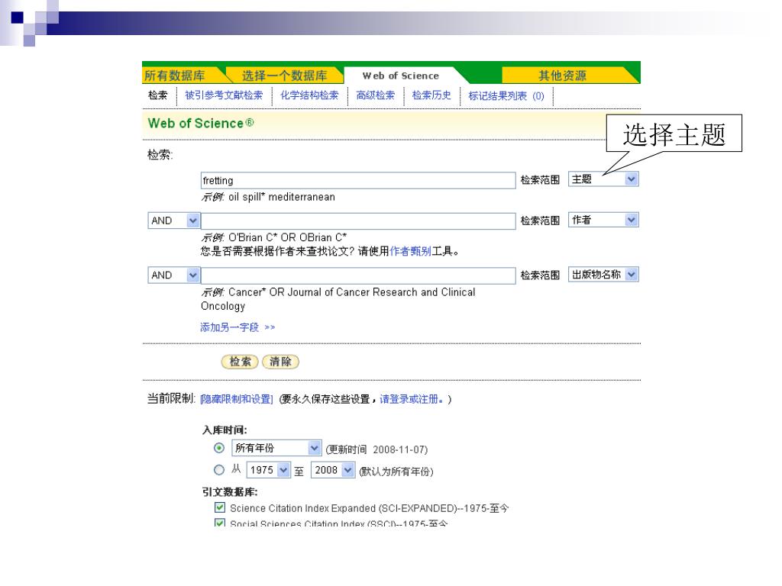Screen dimensions: 782x586
Task: Open second AND operator dropdown beside publication field
Action: click(x=173, y=275)
